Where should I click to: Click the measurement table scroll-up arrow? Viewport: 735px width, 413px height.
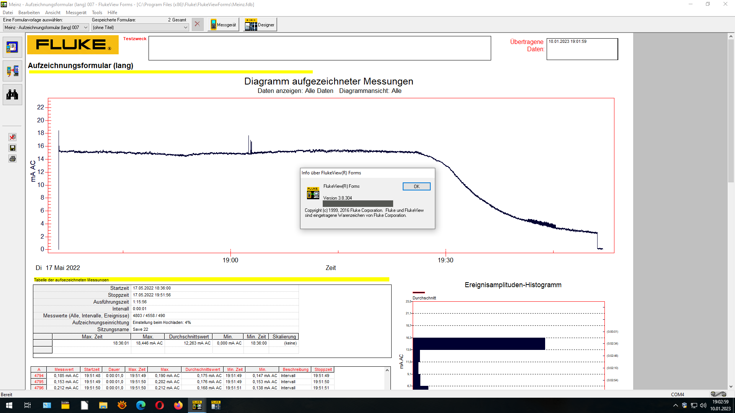(x=387, y=370)
